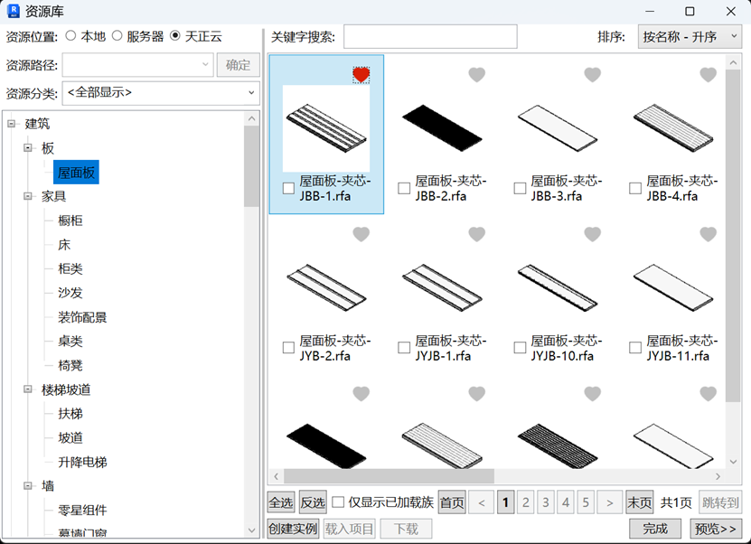The width and height of the screenshot is (751, 544).
Task: Select 沙发 in the category tree
Action: tap(70, 293)
